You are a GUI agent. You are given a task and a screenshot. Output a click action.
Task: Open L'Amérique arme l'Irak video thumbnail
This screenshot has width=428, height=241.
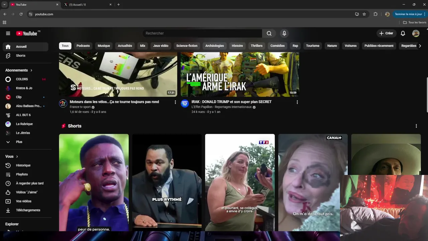point(240,74)
